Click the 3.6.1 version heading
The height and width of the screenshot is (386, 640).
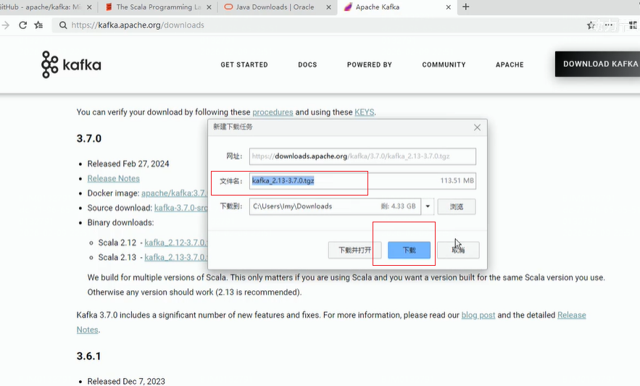(x=88, y=356)
